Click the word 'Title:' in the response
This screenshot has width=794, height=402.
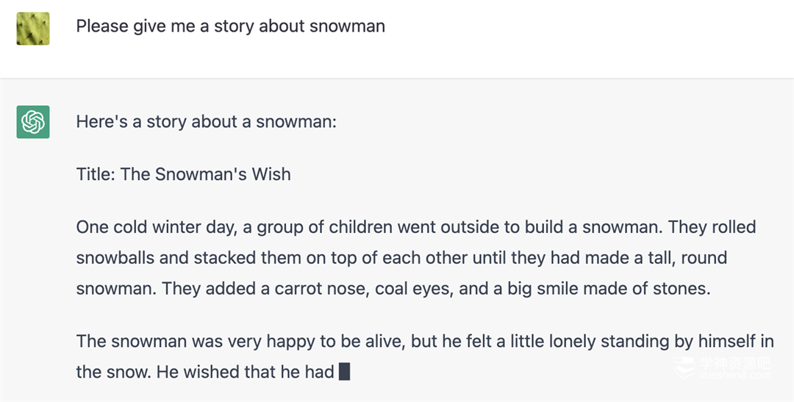click(x=96, y=174)
